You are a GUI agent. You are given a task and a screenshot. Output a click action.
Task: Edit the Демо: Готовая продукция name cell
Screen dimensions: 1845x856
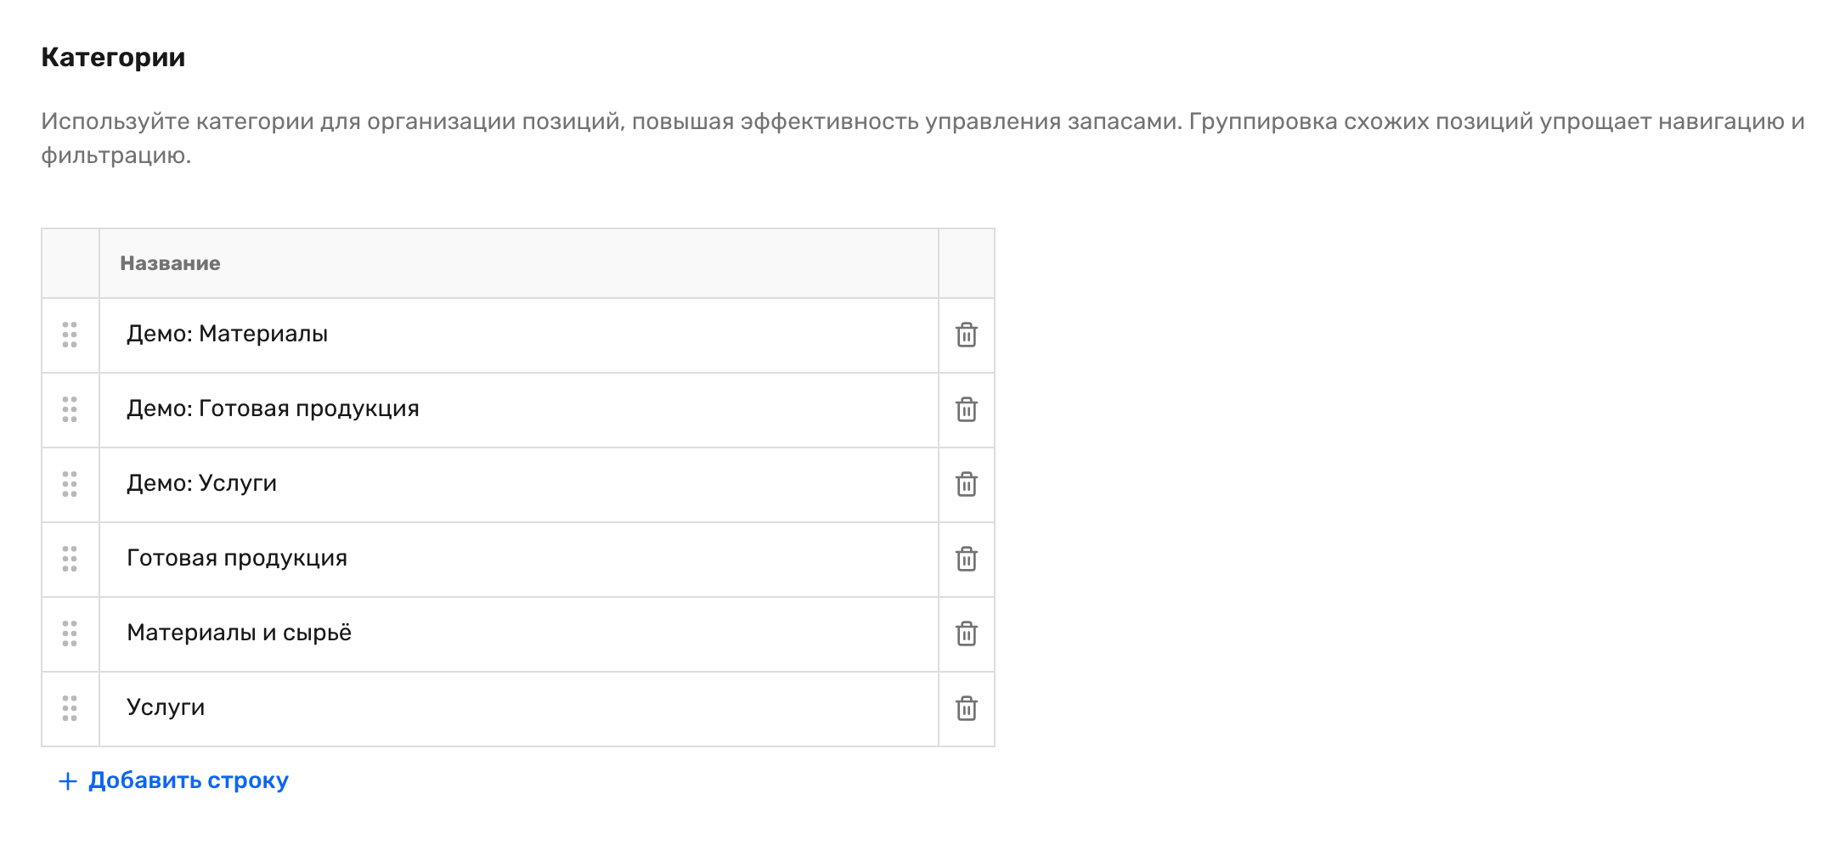pyautogui.click(x=519, y=410)
